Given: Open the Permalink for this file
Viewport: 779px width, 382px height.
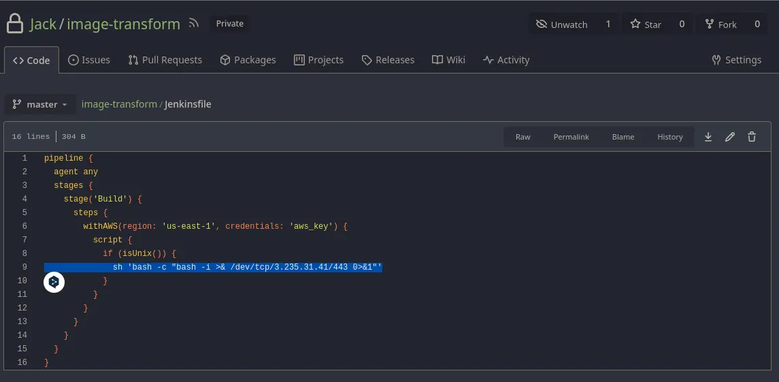Looking at the screenshot, I should [571, 137].
